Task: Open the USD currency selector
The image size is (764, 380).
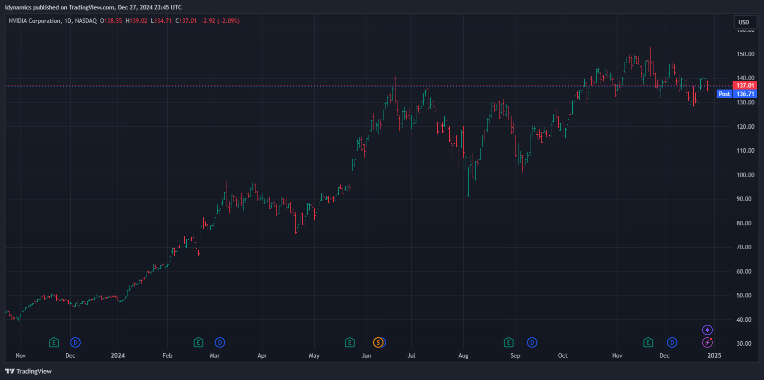Action: click(x=744, y=22)
